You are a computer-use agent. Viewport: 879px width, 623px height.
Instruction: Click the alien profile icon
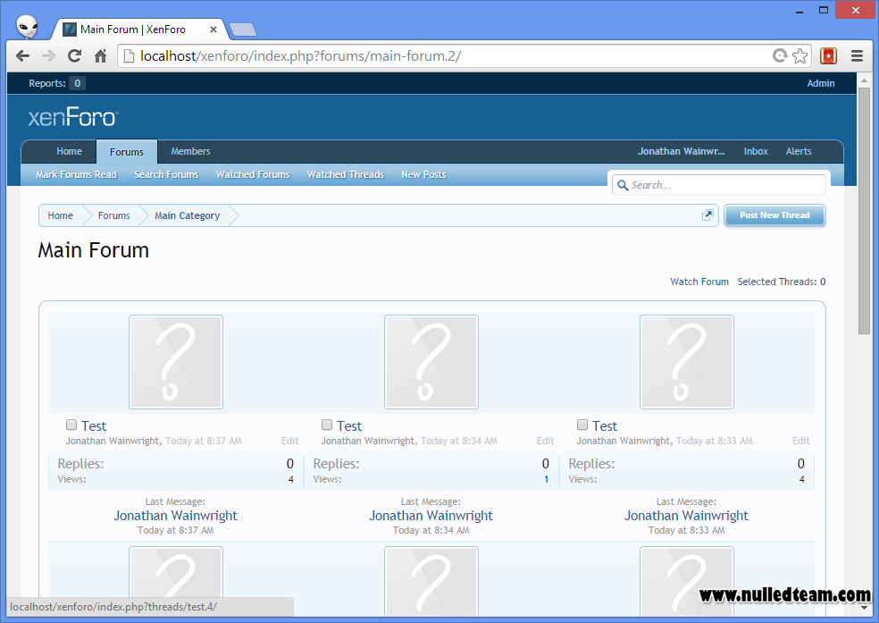pyautogui.click(x=26, y=26)
